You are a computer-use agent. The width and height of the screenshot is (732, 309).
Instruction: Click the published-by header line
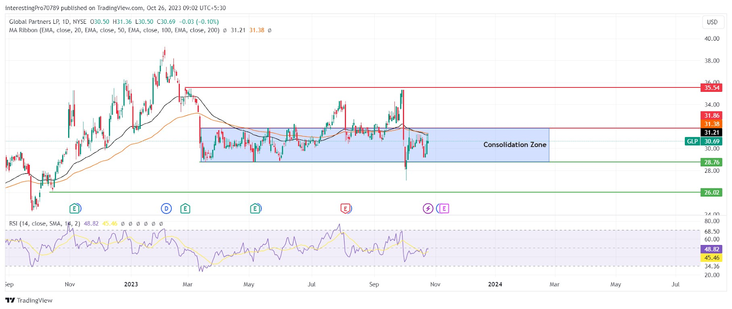point(115,8)
